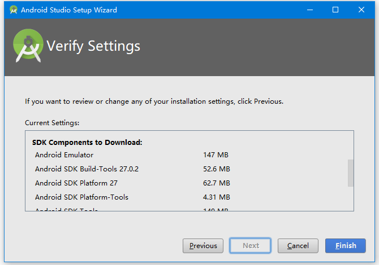The height and width of the screenshot is (265, 379).
Task: Click the Android Studio logo in header
Action: coord(28,46)
